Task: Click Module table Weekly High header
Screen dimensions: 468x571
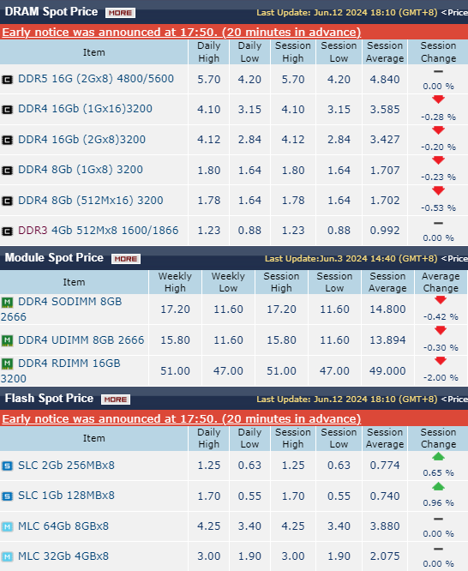Action: pos(175,282)
